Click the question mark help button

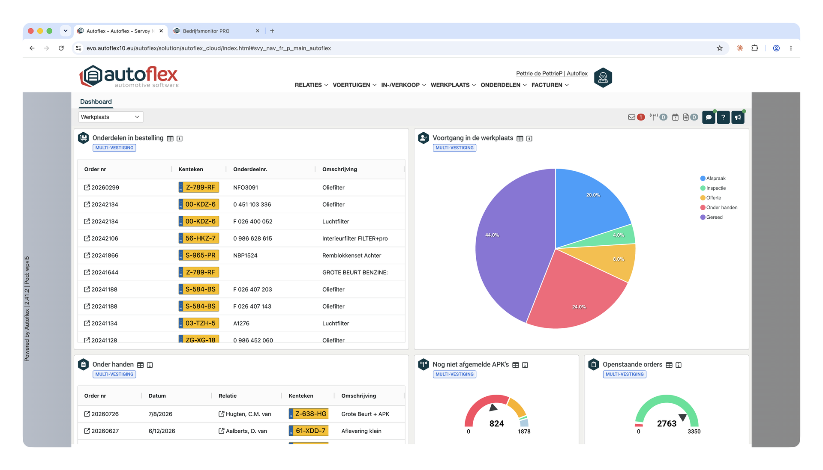[723, 117]
